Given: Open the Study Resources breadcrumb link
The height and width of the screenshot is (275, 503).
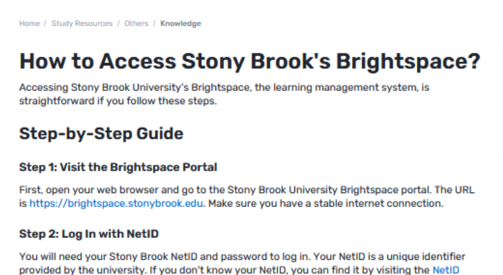Looking at the screenshot, I should pyautogui.click(x=82, y=23).
